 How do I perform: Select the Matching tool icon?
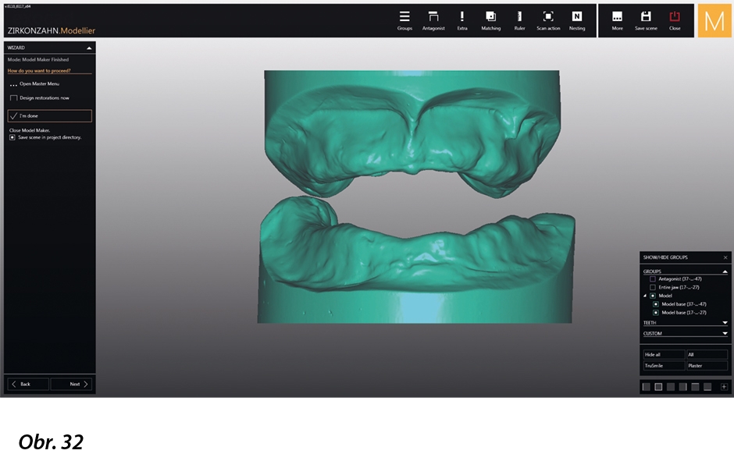490,17
